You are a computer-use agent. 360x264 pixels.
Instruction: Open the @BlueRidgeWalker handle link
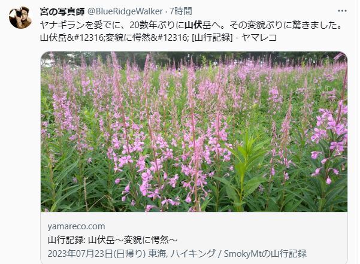coord(125,11)
